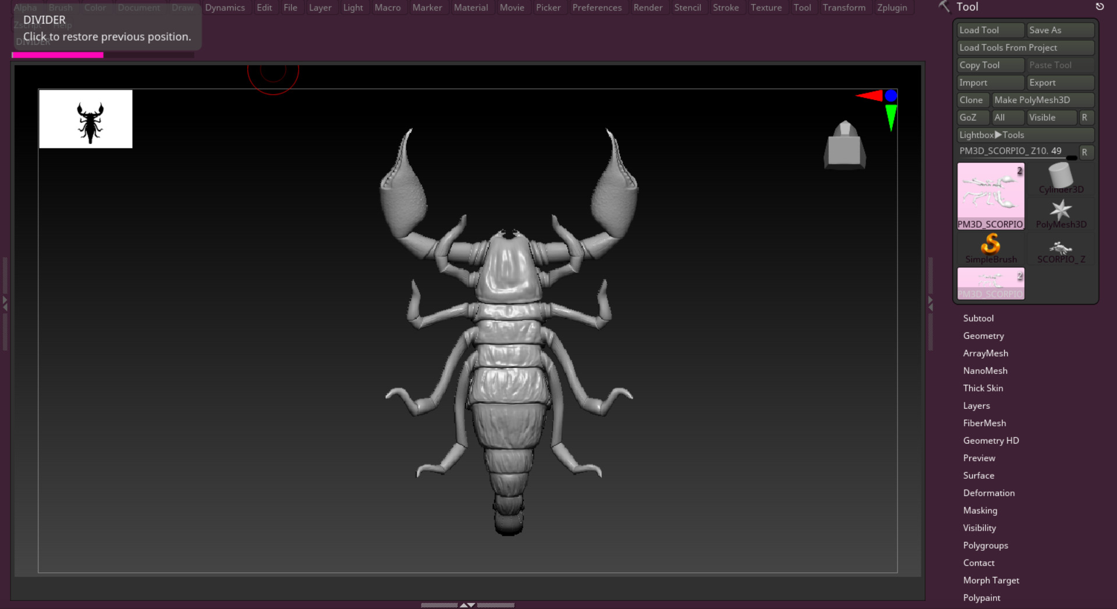Open Lightbox Tools
This screenshot has height=609, width=1117.
[1026, 135]
